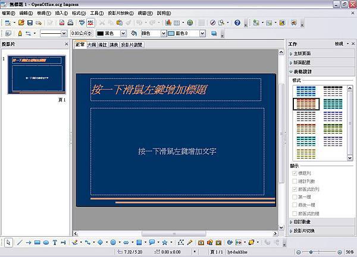Expand the 自訂動畫 section
The height and width of the screenshot is (257, 357).
click(x=307, y=221)
